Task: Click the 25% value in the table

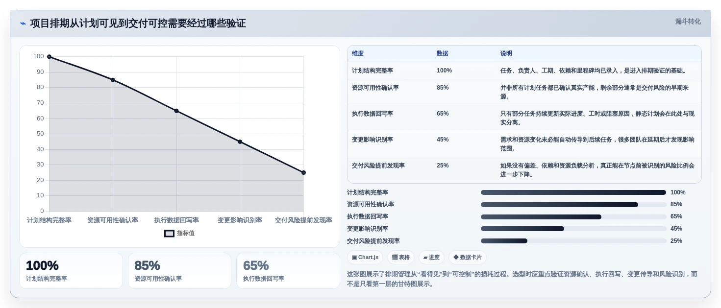Action: click(443, 166)
